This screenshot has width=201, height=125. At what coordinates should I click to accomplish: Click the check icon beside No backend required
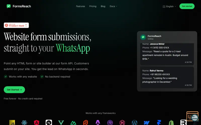[42, 76]
